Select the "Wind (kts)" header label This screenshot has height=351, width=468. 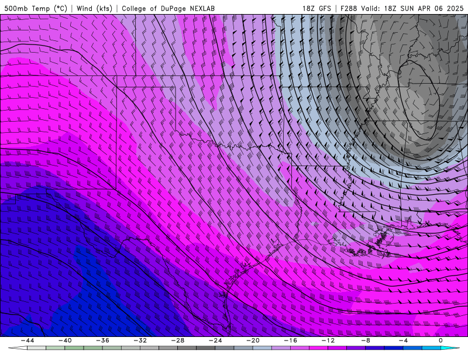(x=94, y=9)
